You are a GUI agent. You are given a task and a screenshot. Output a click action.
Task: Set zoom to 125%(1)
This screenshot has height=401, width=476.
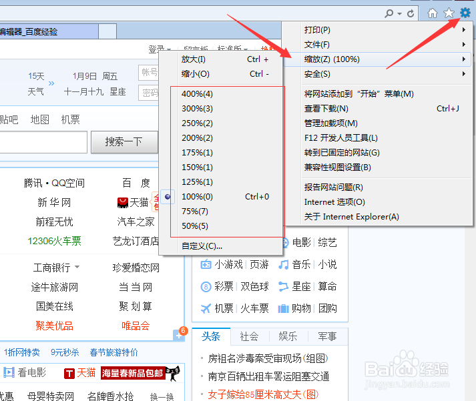[x=221, y=181]
